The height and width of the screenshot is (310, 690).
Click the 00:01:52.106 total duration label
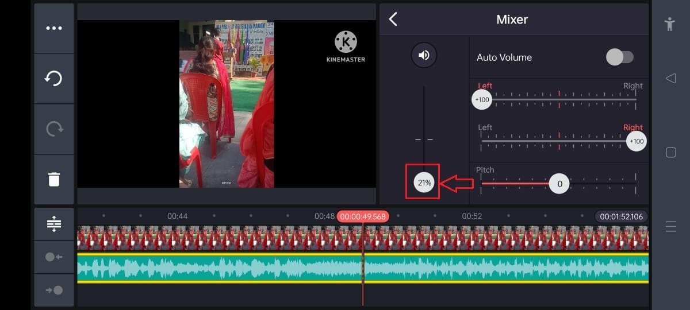[621, 216]
